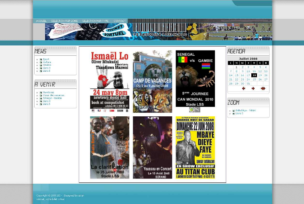Open the Senegal v/s Gambie poster
The width and height of the screenshot is (304, 204).
click(195, 78)
